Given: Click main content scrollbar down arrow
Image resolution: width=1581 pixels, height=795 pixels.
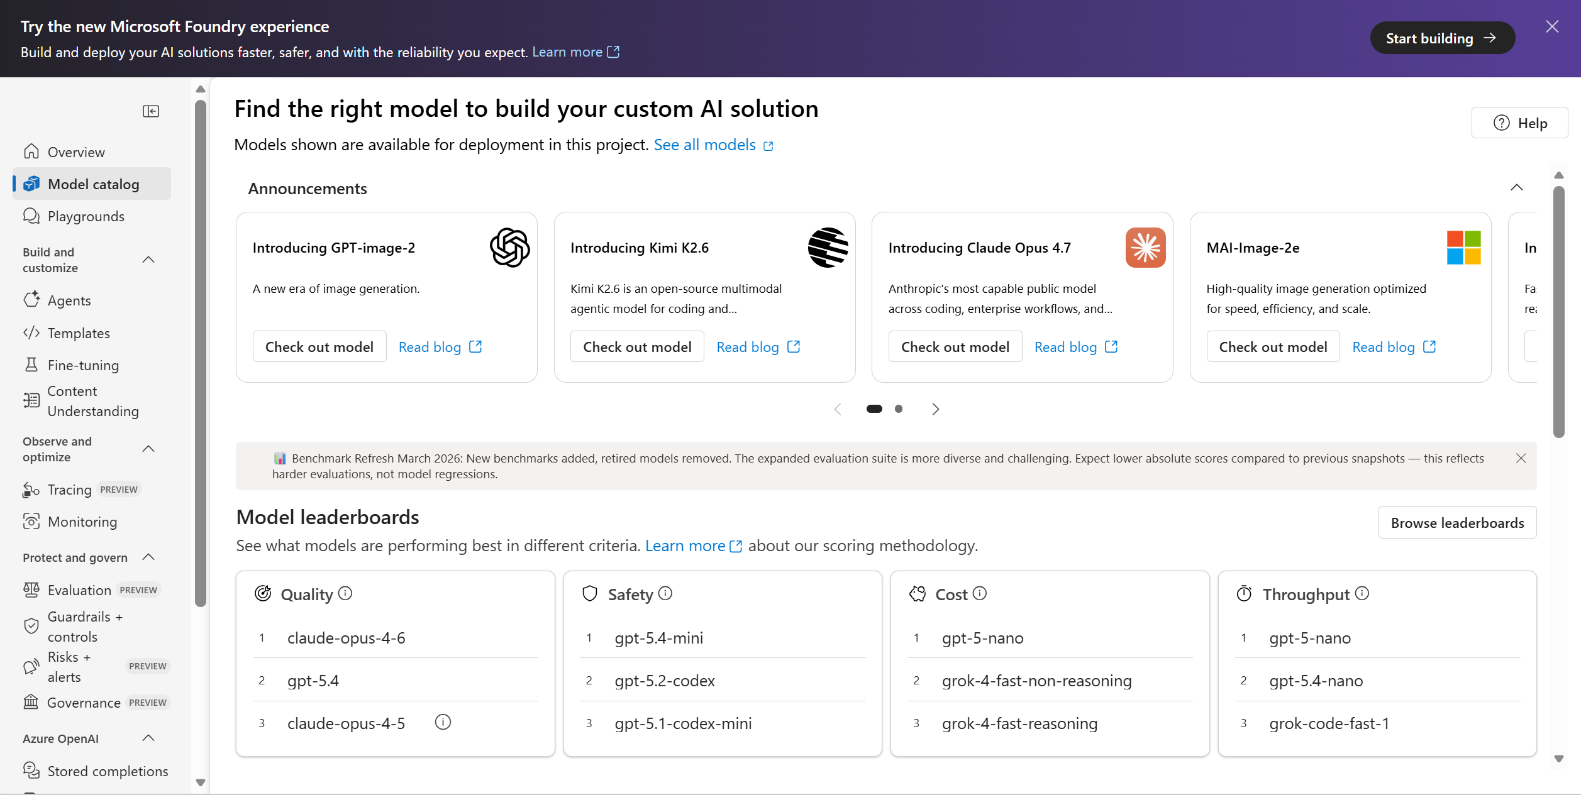Looking at the screenshot, I should 1559,759.
